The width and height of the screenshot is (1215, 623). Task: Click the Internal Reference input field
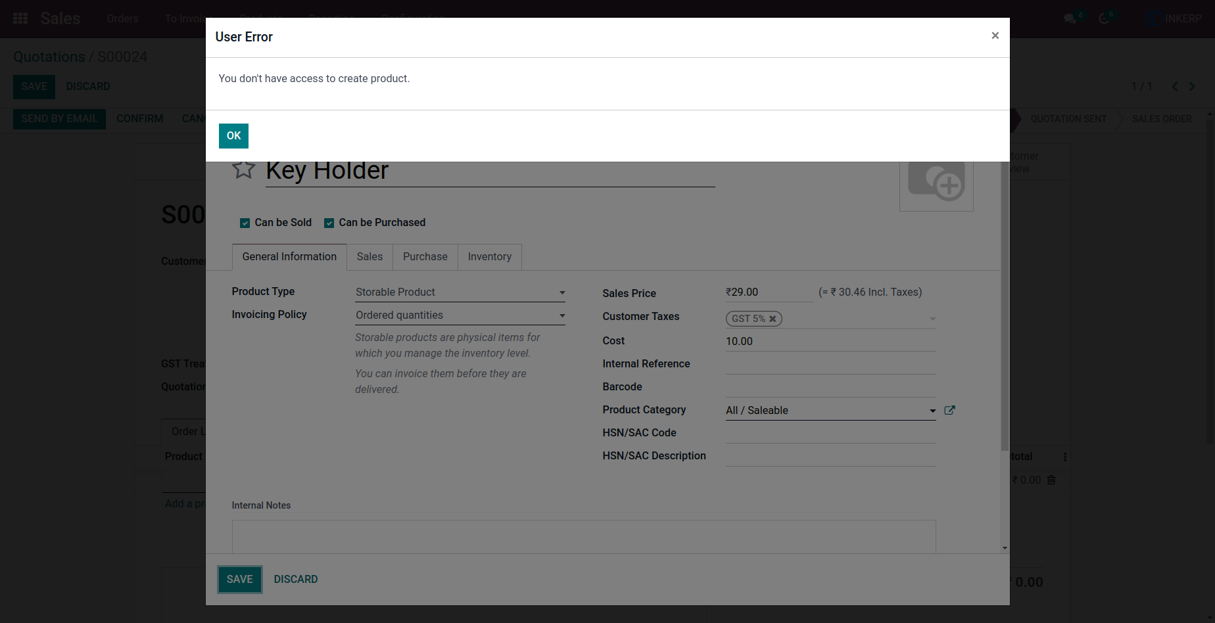(830, 364)
